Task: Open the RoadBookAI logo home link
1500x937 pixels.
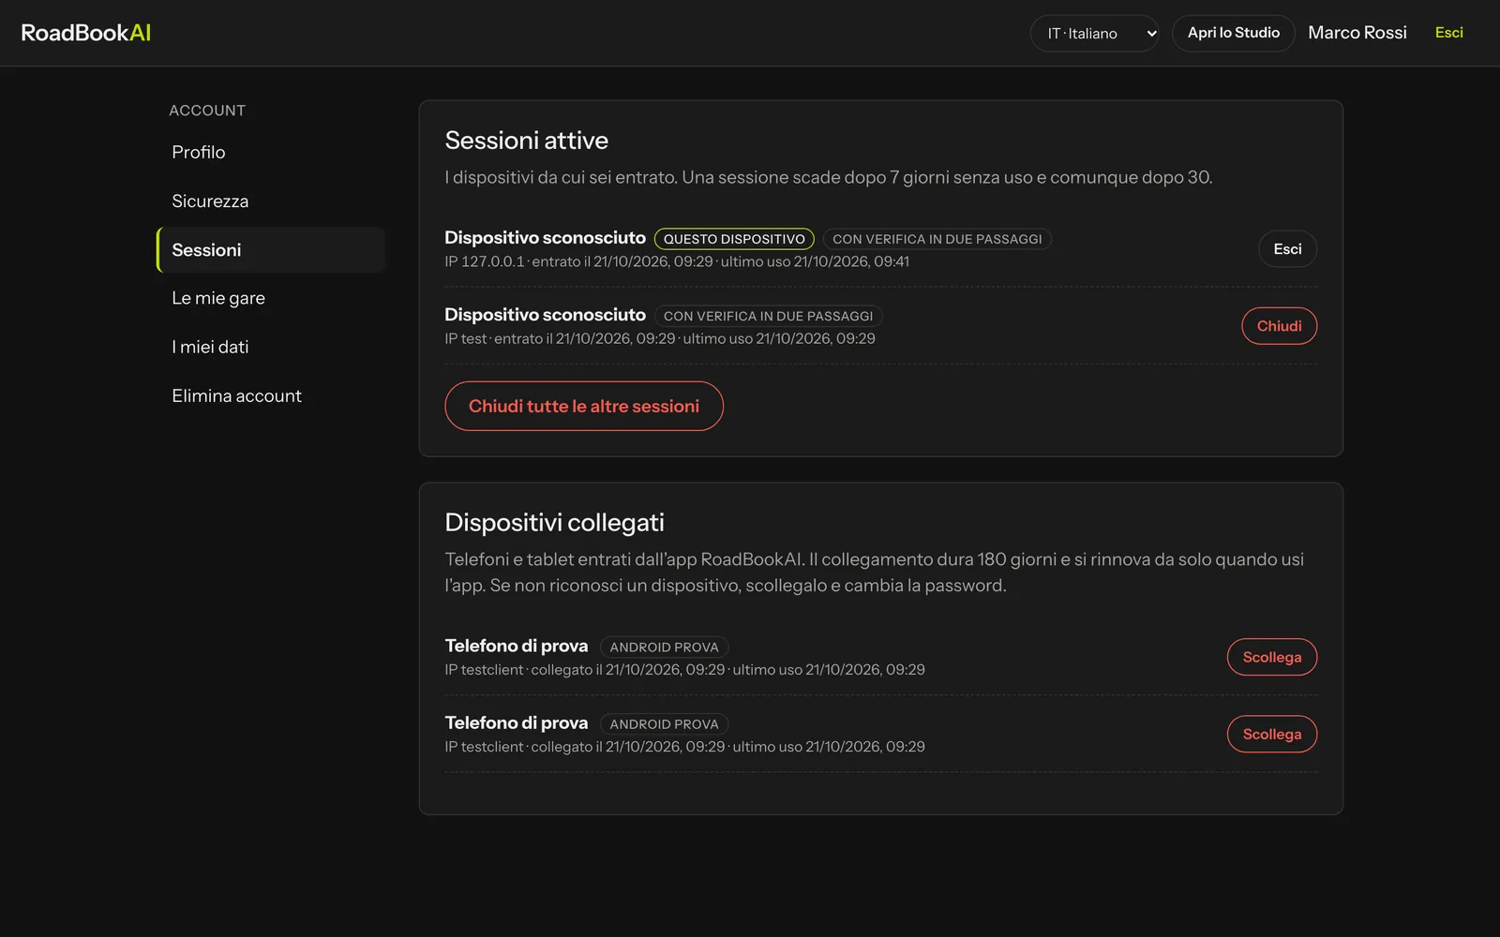Action: pyautogui.click(x=86, y=33)
